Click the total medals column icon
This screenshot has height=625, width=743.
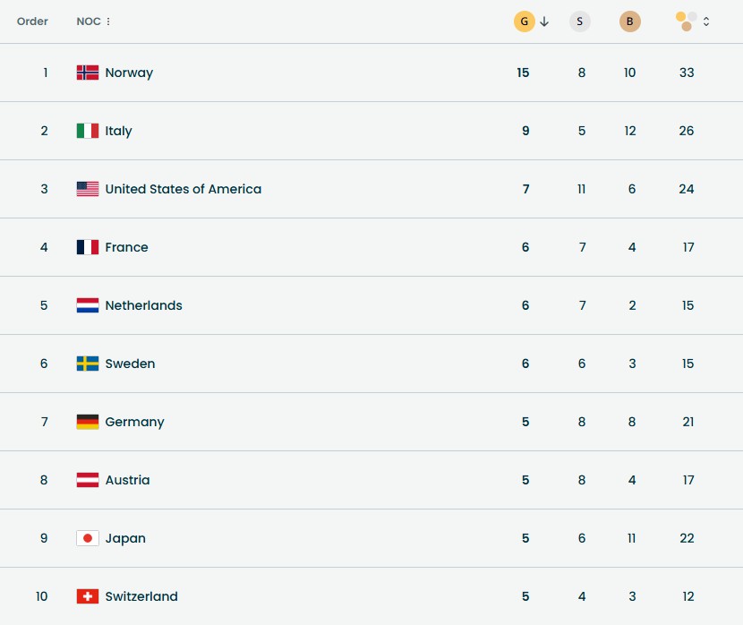tap(687, 21)
